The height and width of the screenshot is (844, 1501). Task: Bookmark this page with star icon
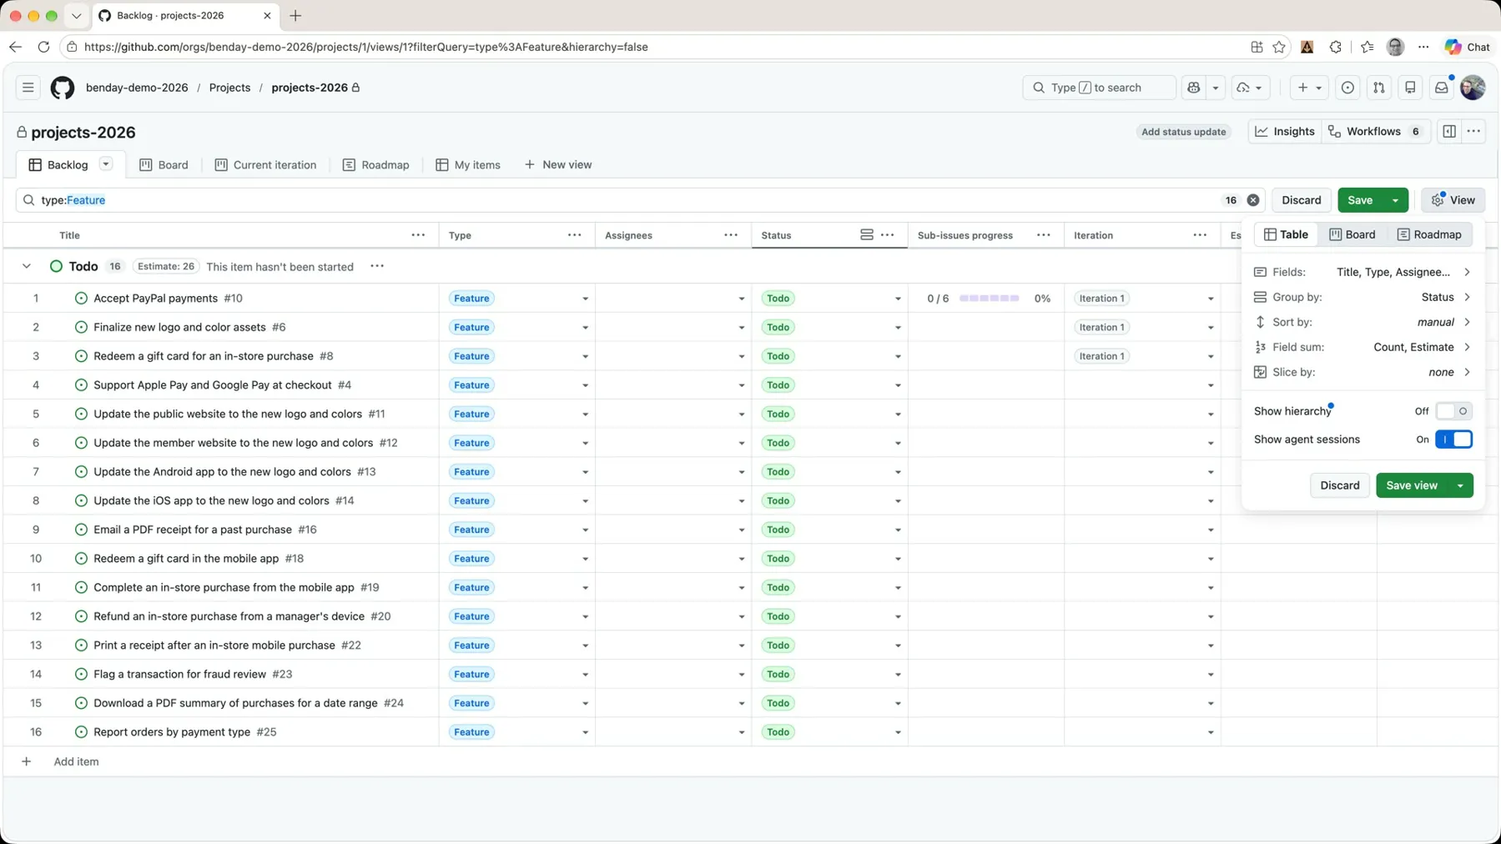tap(1279, 48)
